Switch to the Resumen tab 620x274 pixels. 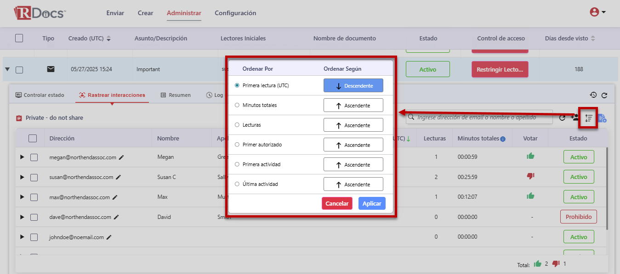point(176,95)
